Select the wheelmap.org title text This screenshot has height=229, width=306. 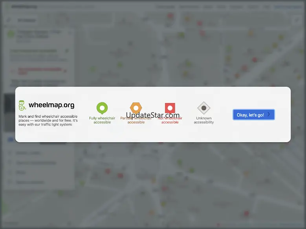point(51,105)
